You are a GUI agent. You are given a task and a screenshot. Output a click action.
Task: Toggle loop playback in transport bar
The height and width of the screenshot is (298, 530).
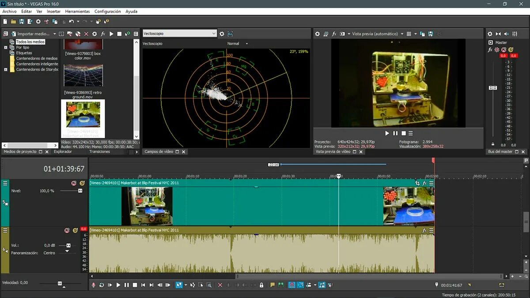tap(102, 285)
